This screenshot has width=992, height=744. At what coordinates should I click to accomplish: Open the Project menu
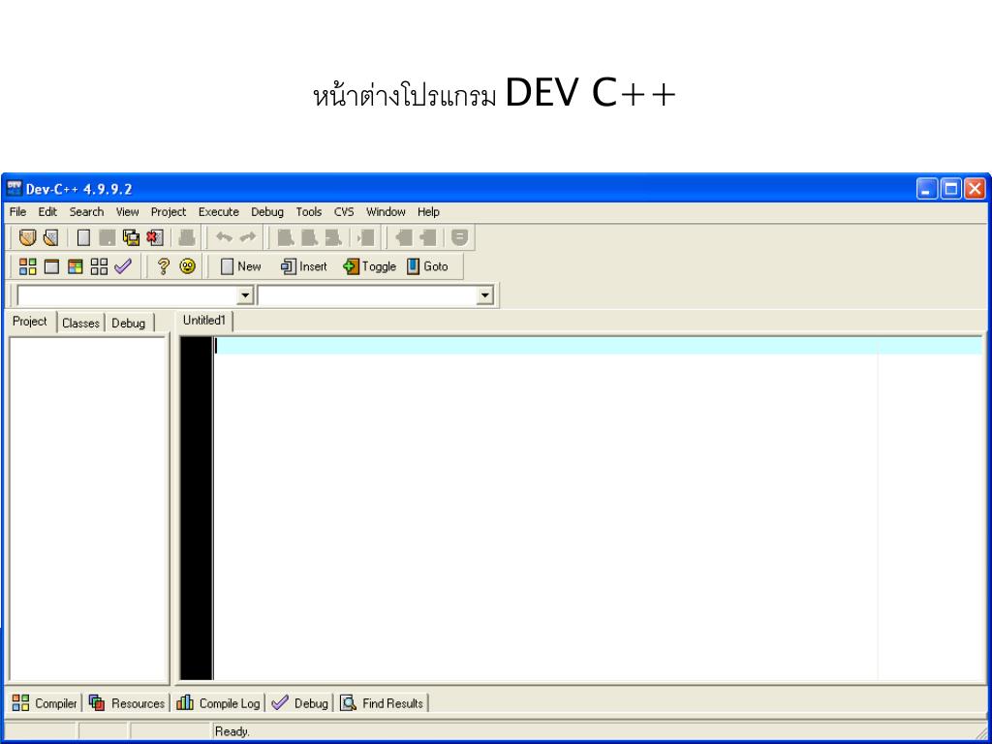point(169,212)
